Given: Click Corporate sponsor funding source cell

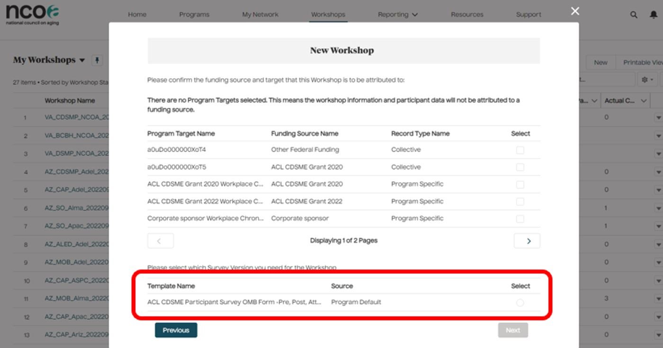Looking at the screenshot, I should pos(300,218).
